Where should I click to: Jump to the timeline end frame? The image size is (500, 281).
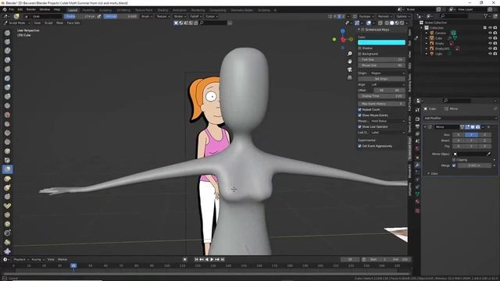(x=223, y=259)
